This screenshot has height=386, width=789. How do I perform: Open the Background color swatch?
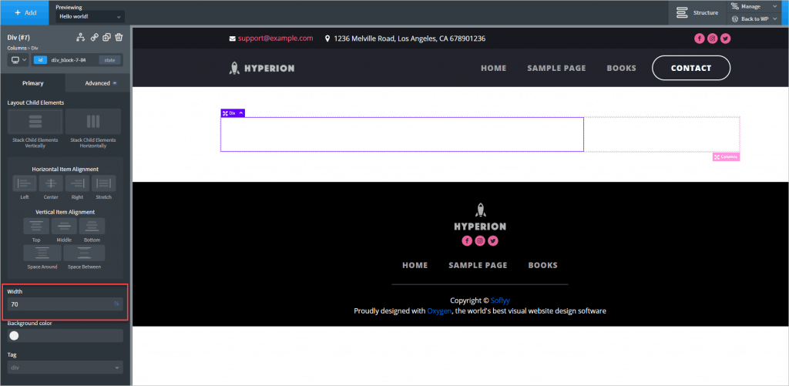pos(14,335)
